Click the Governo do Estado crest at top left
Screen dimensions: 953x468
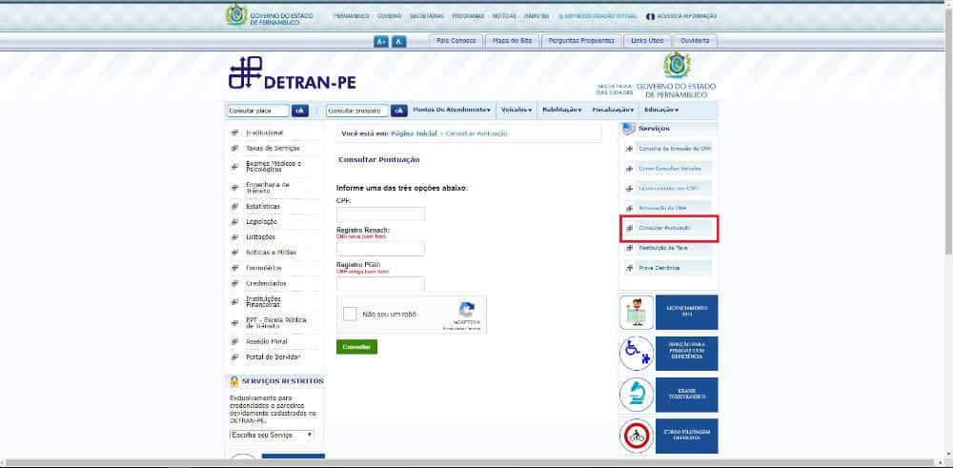[x=236, y=14]
